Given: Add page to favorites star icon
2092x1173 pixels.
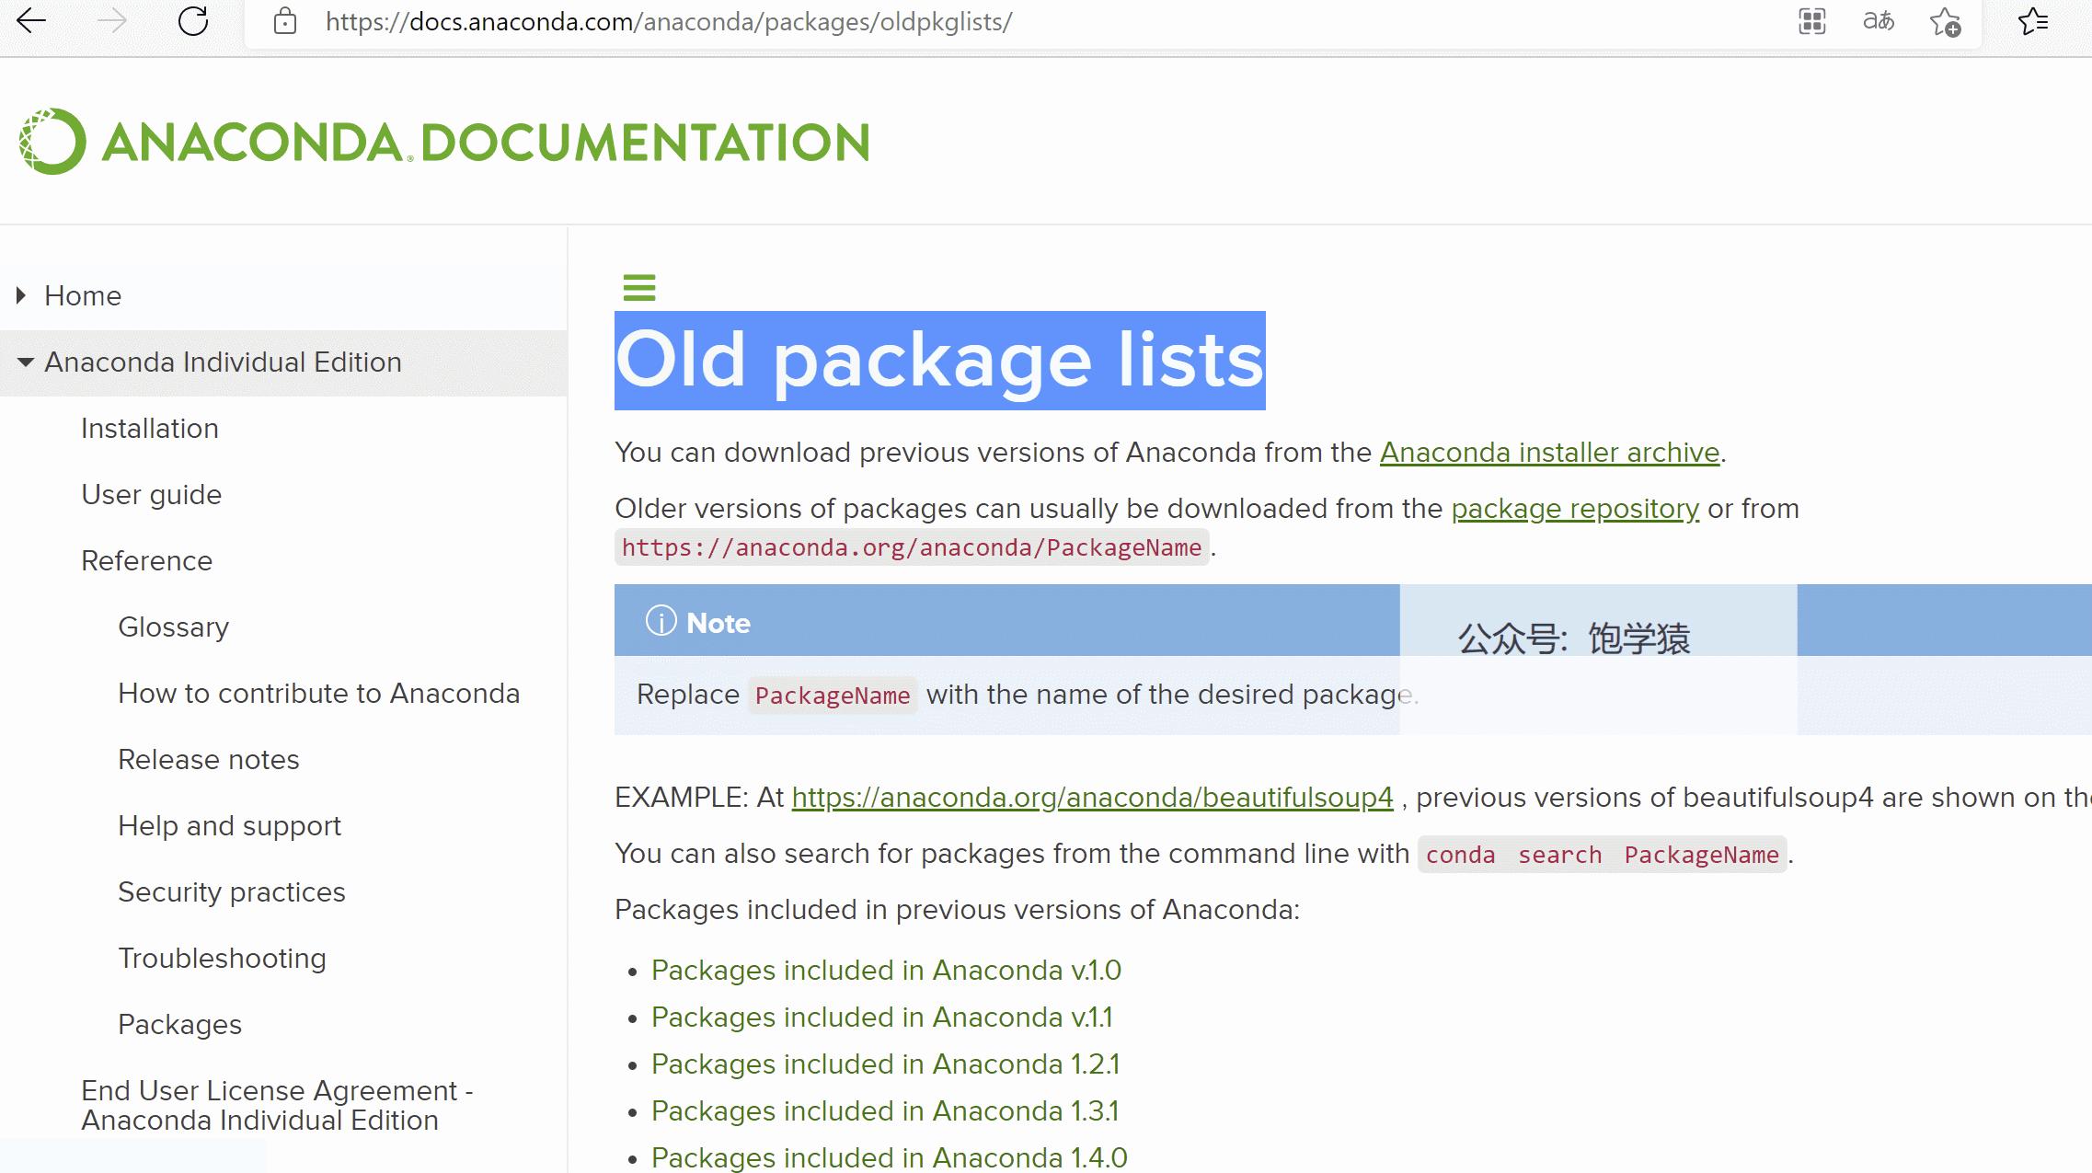Looking at the screenshot, I should [1945, 21].
